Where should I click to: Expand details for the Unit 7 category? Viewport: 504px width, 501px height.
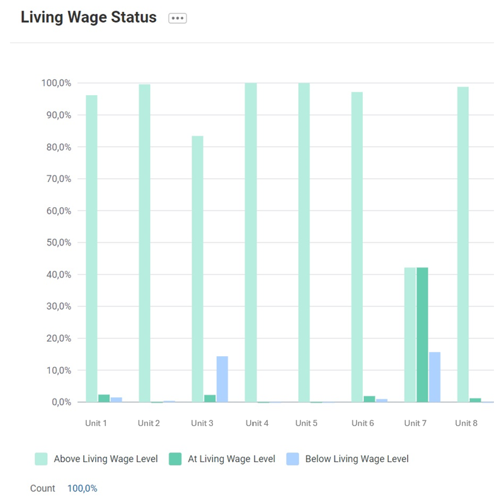point(415,423)
